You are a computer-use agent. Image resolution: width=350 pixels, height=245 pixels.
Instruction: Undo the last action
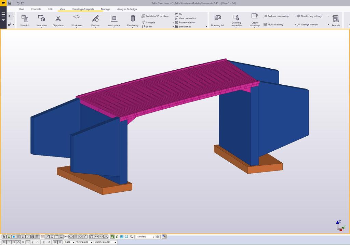point(18,3)
